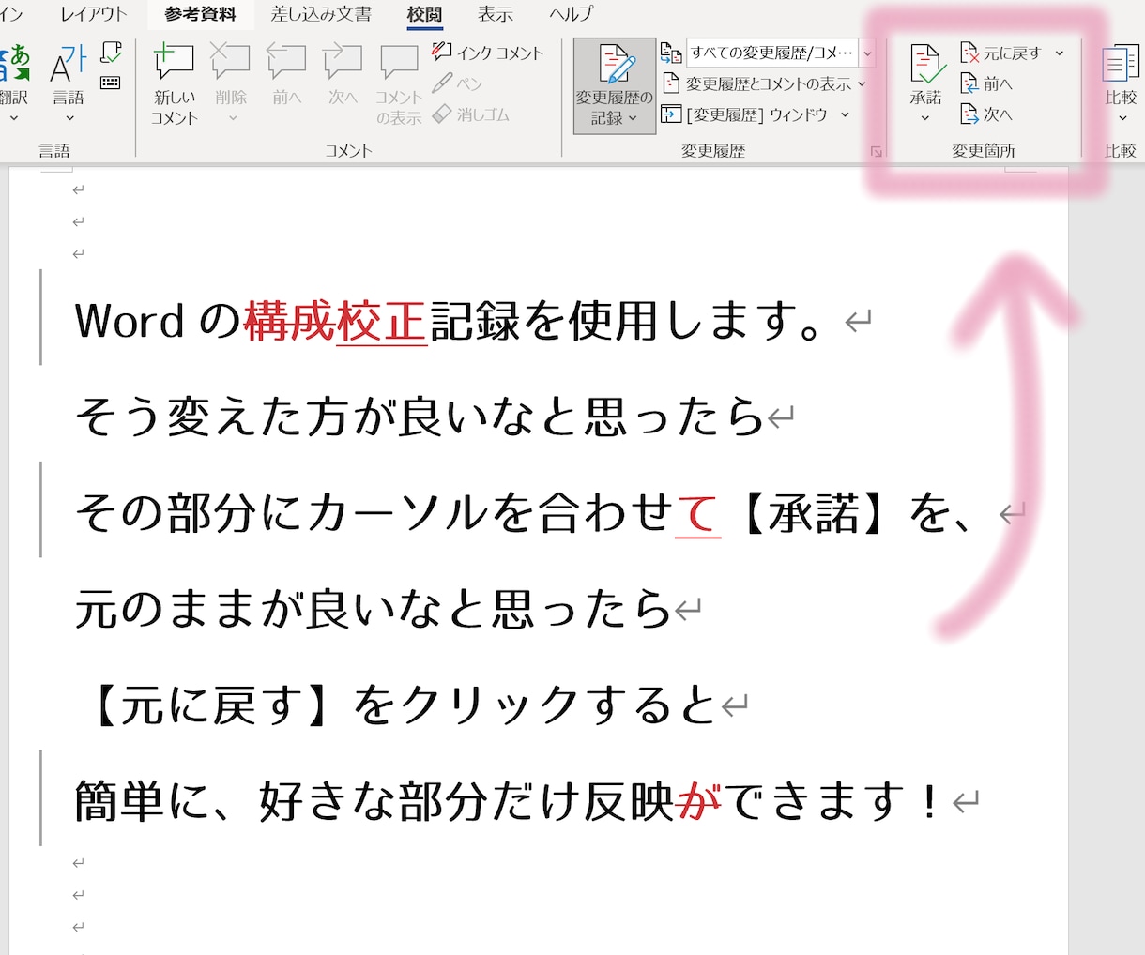Expand the 元に戻す dropdown arrow

pyautogui.click(x=1060, y=53)
